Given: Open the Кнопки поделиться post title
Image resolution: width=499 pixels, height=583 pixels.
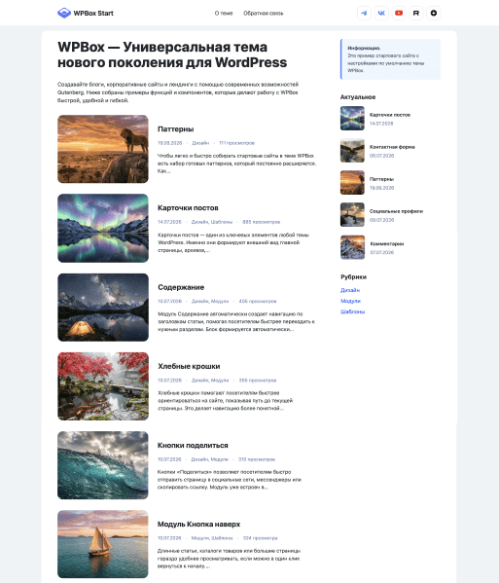Looking at the screenshot, I should pyautogui.click(x=193, y=445).
